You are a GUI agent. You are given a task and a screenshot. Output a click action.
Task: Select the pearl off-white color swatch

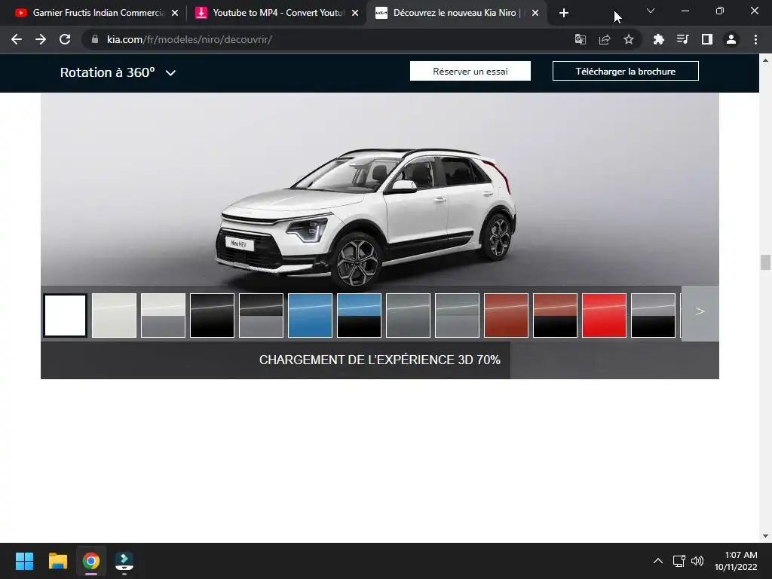(x=115, y=316)
